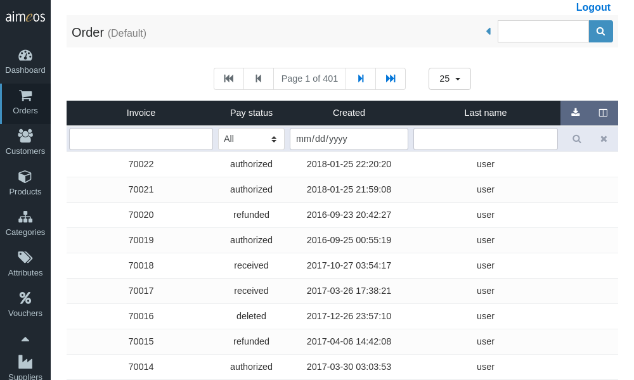634x380 pixels.
Task: Sort by the Last name column header
Action: pos(485,113)
